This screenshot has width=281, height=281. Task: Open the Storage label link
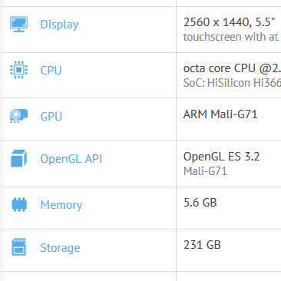[x=60, y=248]
